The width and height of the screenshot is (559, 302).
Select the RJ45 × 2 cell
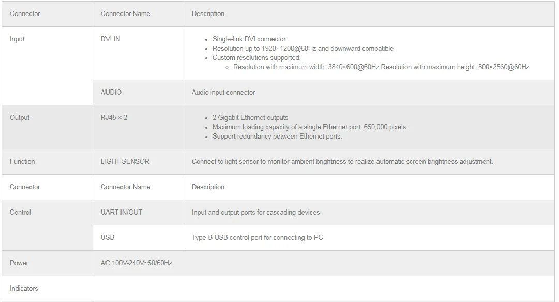click(114, 118)
